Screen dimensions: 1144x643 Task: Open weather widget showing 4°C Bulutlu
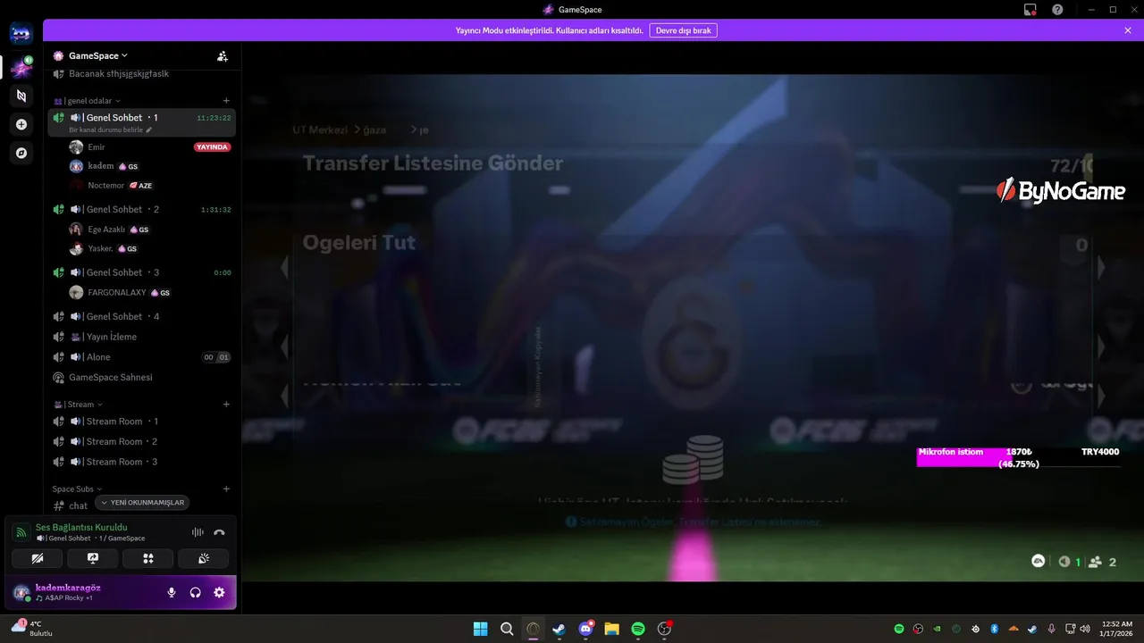[x=31, y=628]
